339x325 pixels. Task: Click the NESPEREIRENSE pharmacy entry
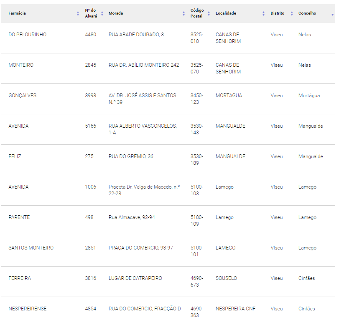click(x=28, y=309)
